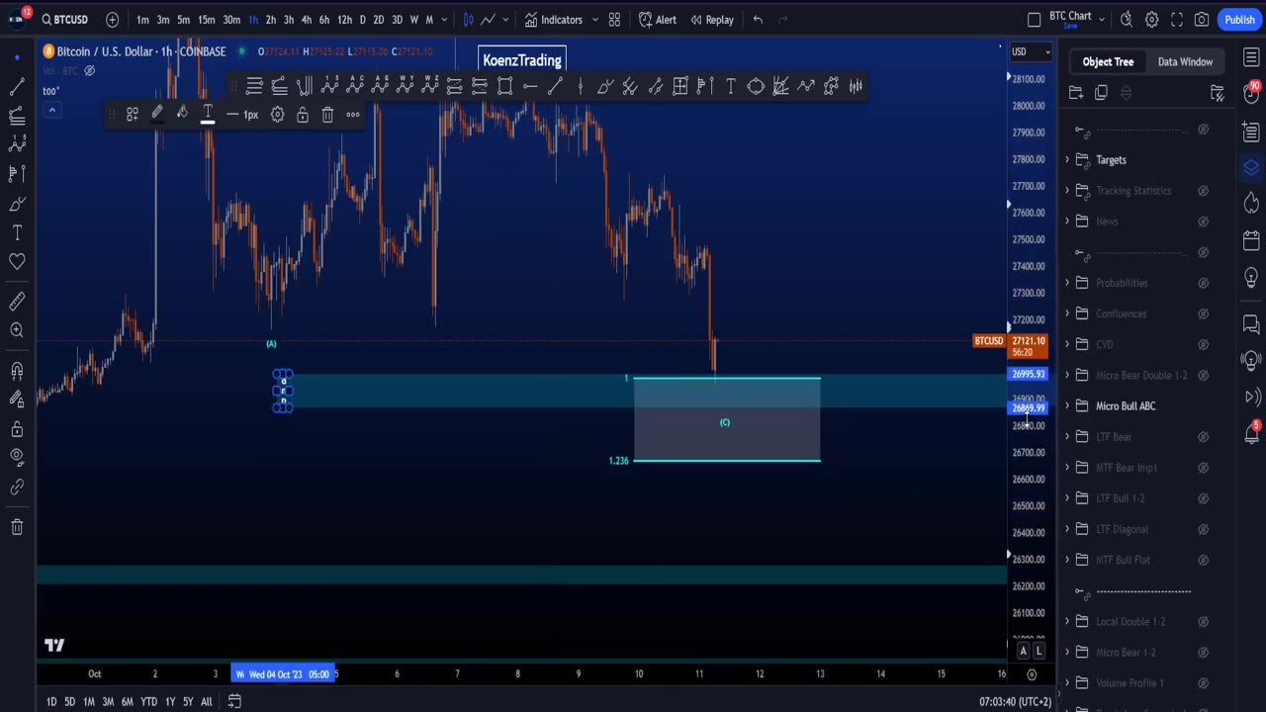Select the rectangle tool in favorites toolbar

[504, 86]
